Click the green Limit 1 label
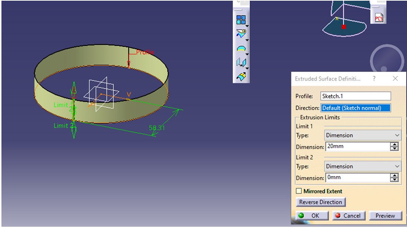 click(x=63, y=105)
